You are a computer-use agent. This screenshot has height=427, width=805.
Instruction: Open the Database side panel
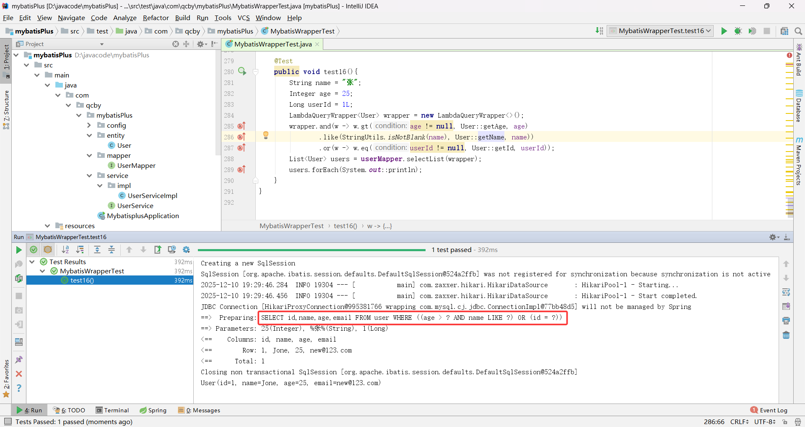[799, 105]
